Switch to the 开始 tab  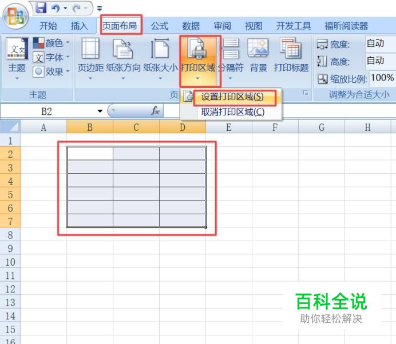48,26
